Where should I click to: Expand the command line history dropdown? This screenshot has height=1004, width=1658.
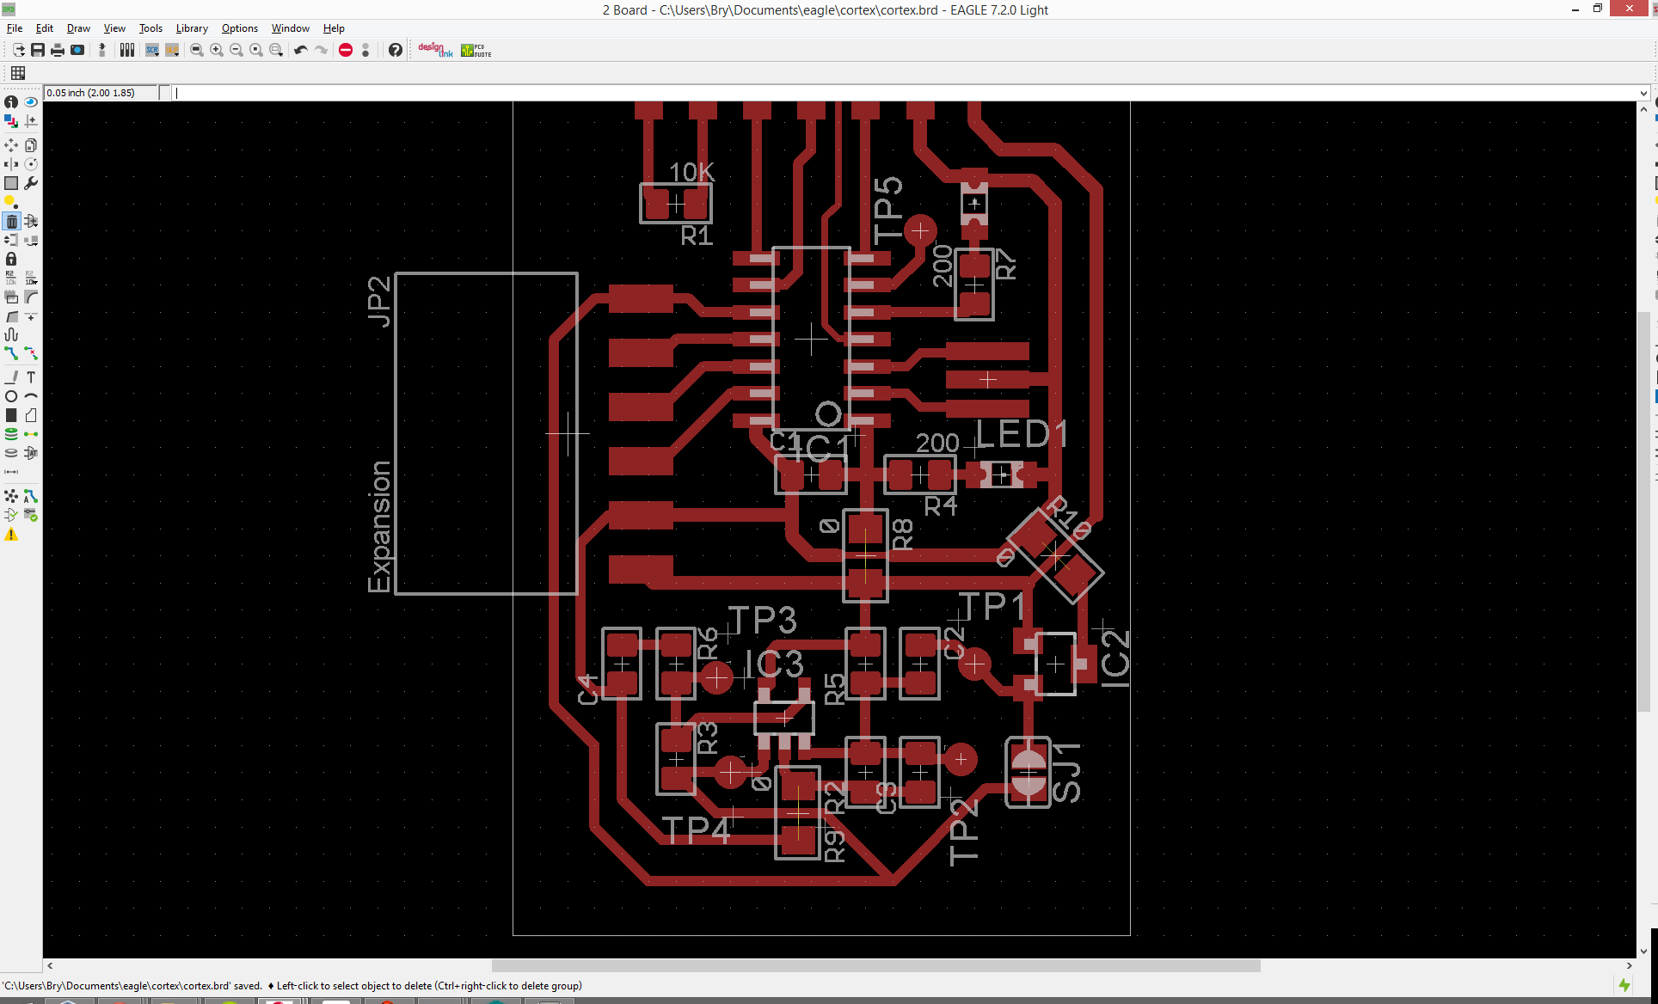[x=1643, y=93]
